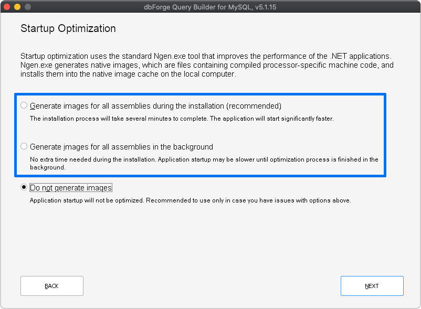Select 'Do not generate images' radio button

pyautogui.click(x=24, y=187)
